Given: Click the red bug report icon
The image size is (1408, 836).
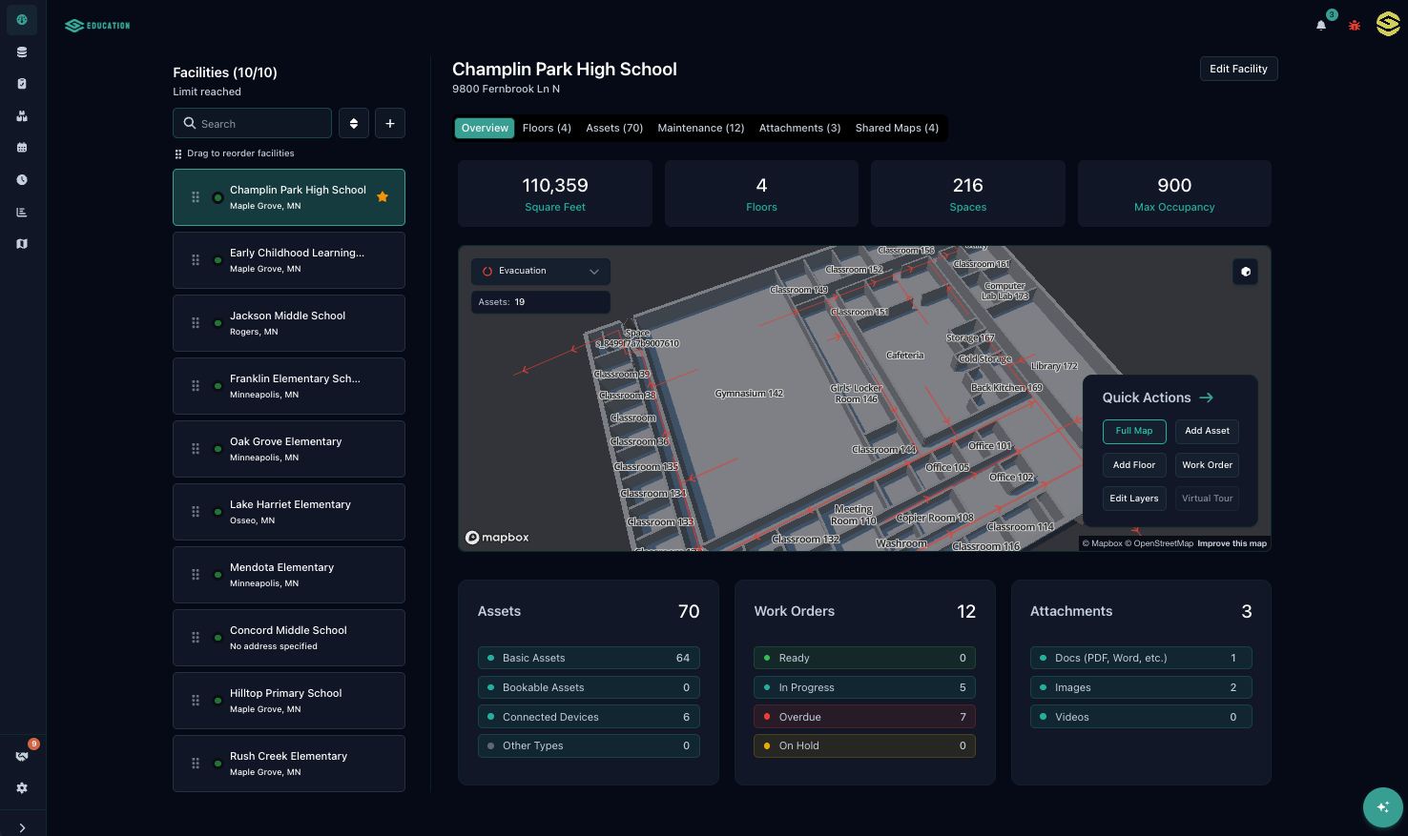Looking at the screenshot, I should (x=1355, y=25).
